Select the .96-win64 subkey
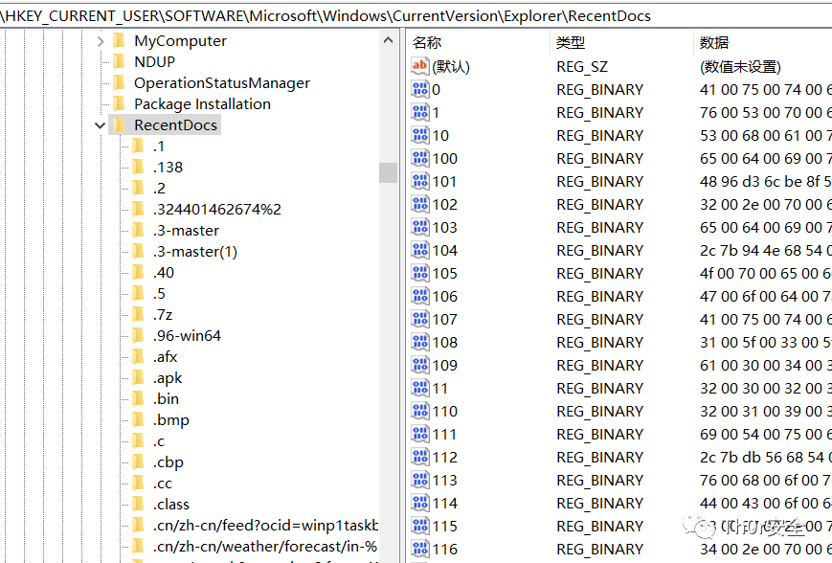This screenshot has width=832, height=563. (187, 336)
